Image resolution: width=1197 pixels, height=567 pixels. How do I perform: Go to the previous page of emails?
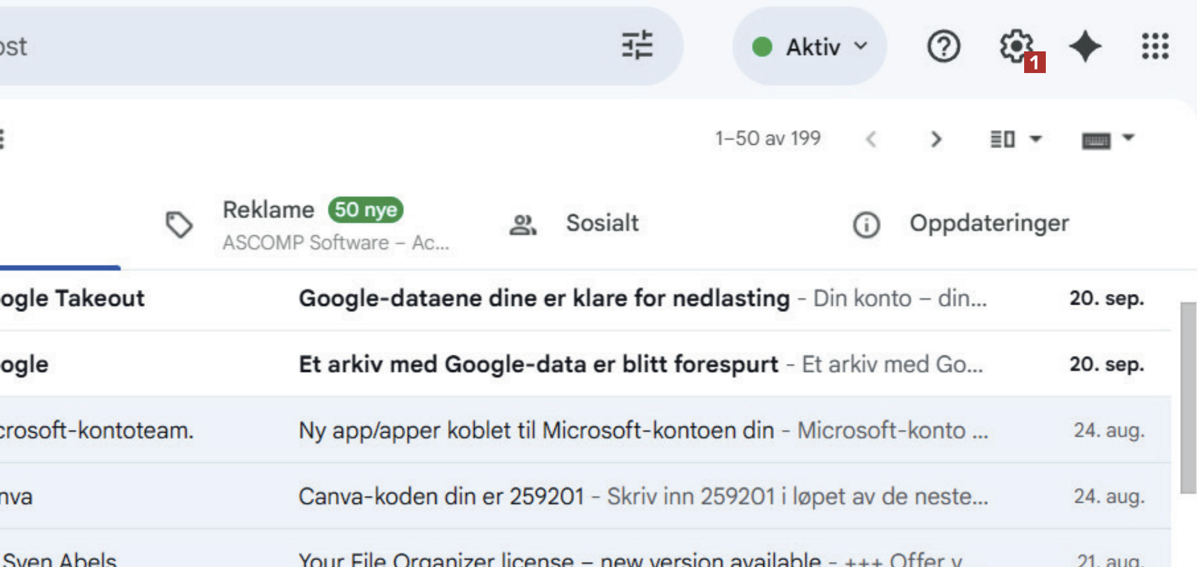coord(871,139)
